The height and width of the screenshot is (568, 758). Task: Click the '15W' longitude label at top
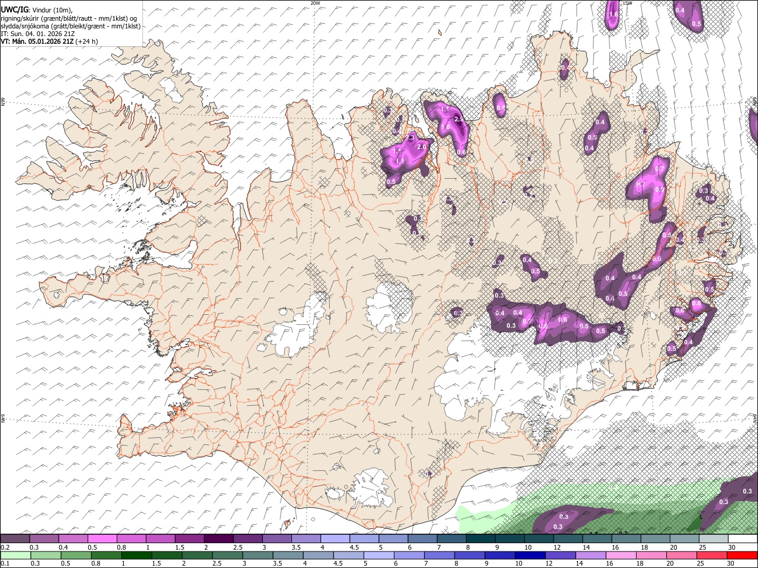[x=628, y=3]
